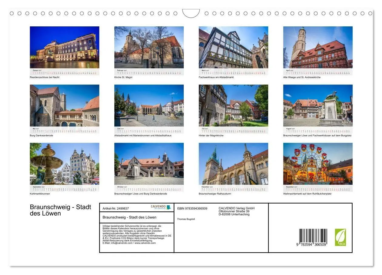Click the calendar hanging hook notch

click(191, 13)
